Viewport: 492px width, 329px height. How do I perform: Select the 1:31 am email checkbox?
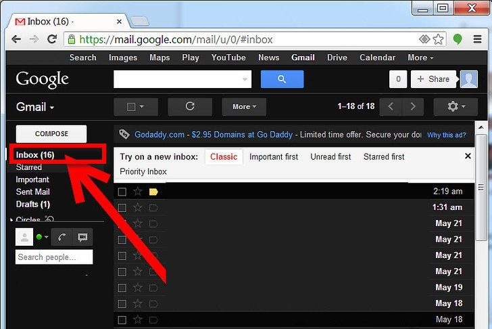(122, 208)
